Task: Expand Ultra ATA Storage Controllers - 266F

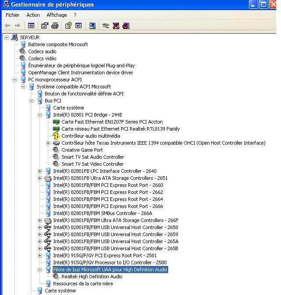Action: [40, 221]
